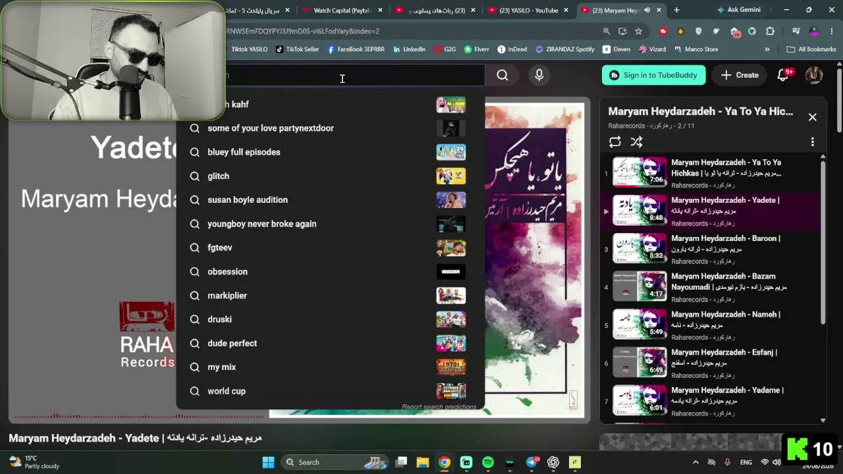Open the Vizard bookmark

[652, 49]
